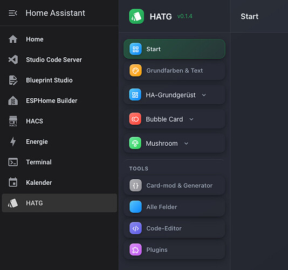Click the blue Alle Felder icon
This screenshot has width=288, height=270.
pyautogui.click(x=135, y=207)
